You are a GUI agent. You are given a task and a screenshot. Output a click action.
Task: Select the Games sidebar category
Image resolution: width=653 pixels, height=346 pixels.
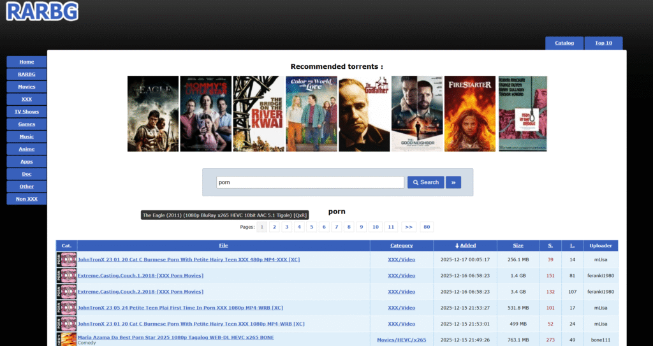[27, 124]
